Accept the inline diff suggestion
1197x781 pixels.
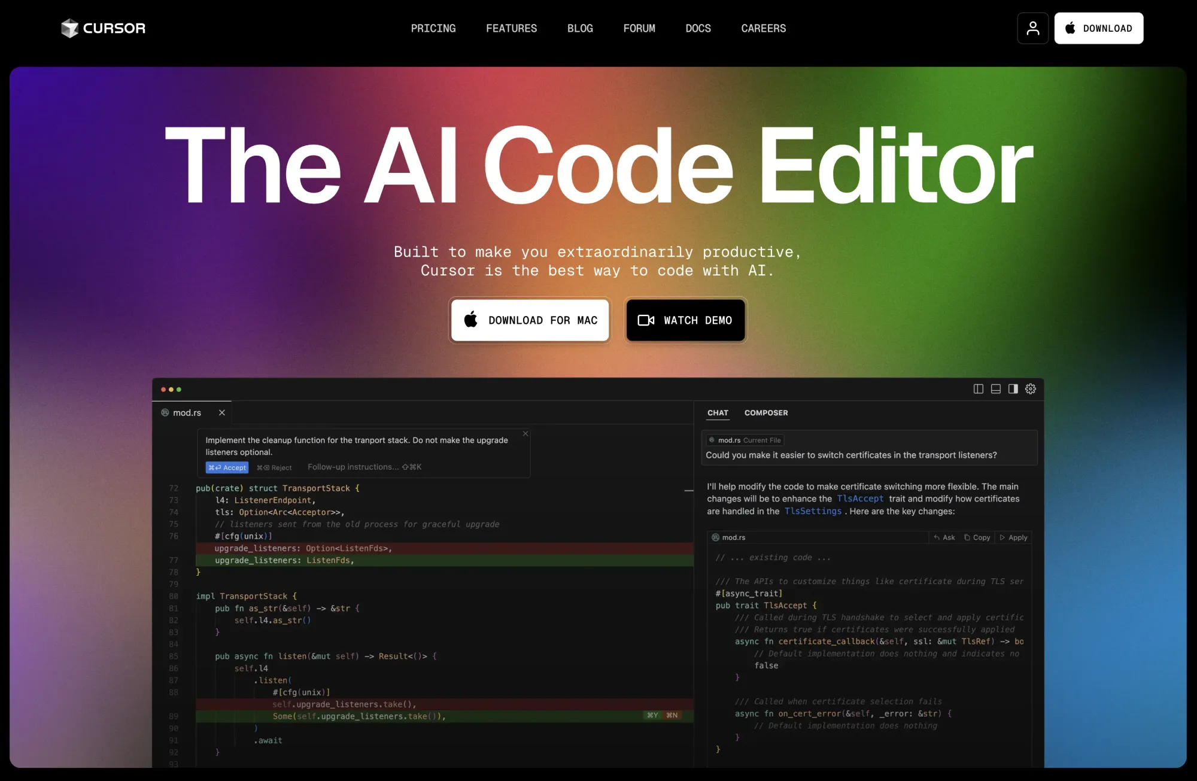coord(227,467)
